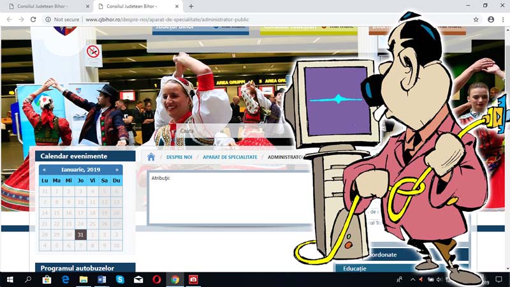Open red camera app on taskbar

[193, 279]
